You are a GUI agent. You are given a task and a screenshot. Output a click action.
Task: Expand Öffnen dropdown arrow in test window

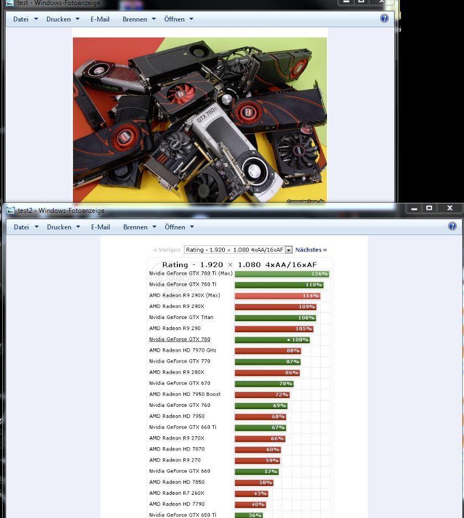pyautogui.click(x=191, y=19)
